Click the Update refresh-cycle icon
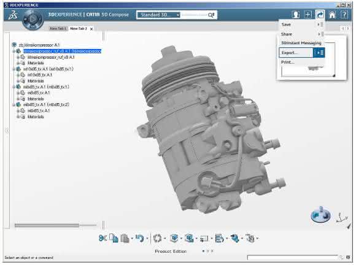 coord(157,238)
